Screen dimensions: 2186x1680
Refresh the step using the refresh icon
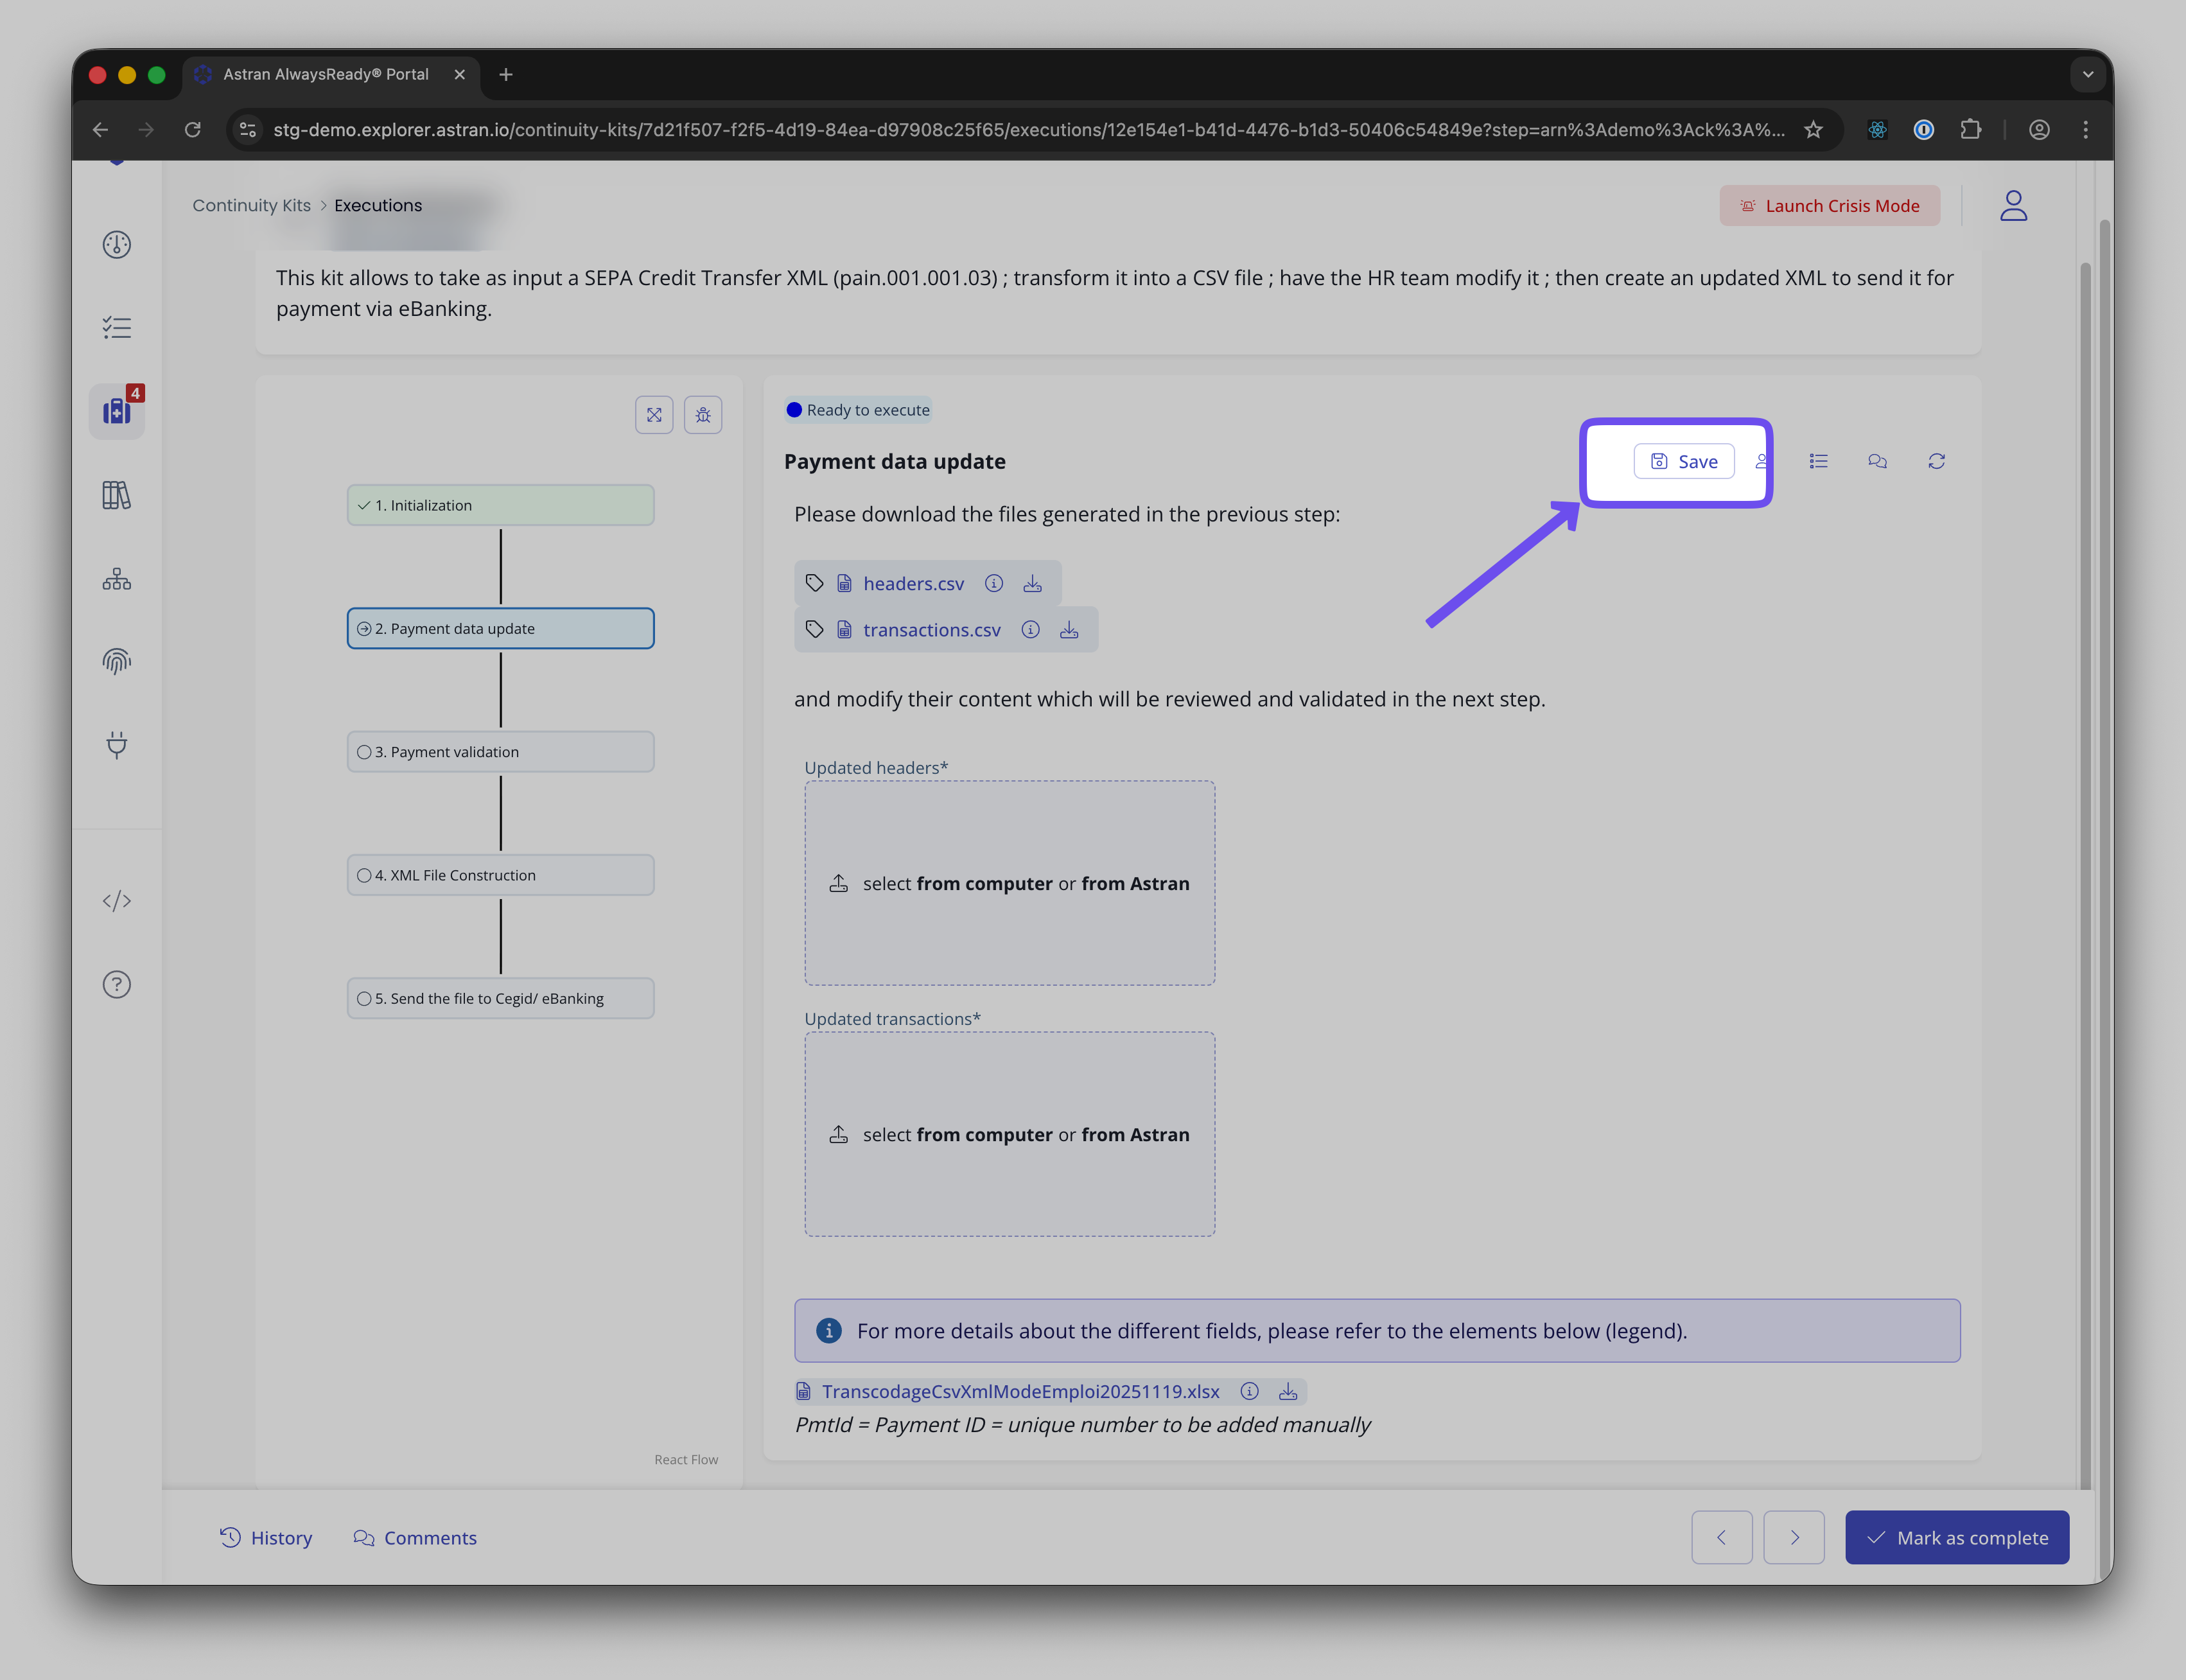(x=1937, y=461)
